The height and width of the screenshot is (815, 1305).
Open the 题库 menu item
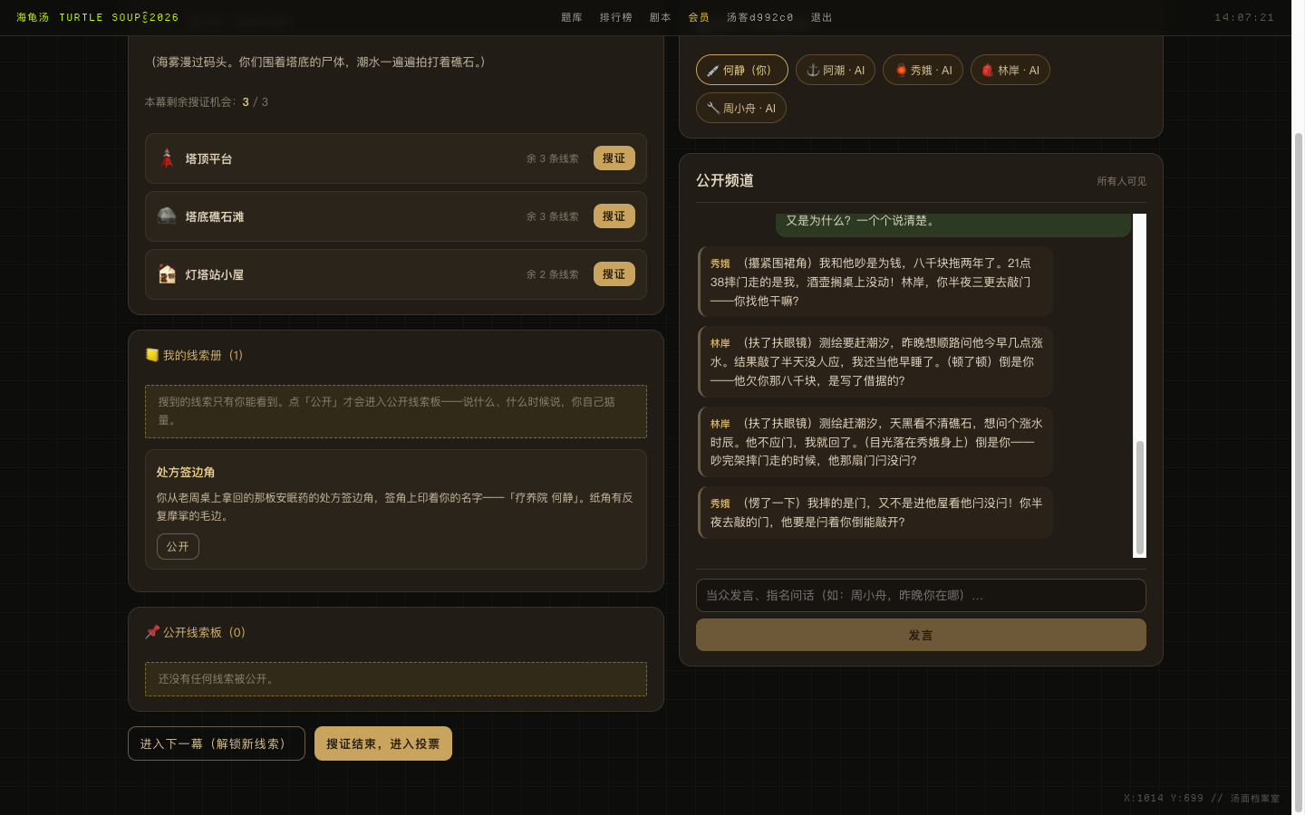pyautogui.click(x=572, y=17)
